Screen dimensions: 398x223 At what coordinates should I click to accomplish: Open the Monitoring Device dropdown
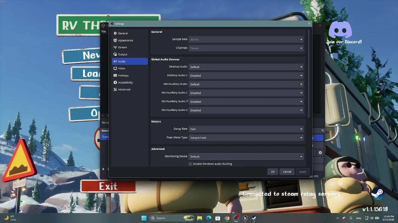click(246, 156)
